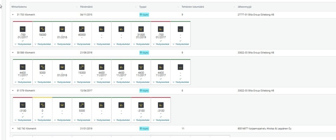Sort by the Päivämäärä column header
The width and height of the screenshot is (336, 140).
tap(86, 7)
